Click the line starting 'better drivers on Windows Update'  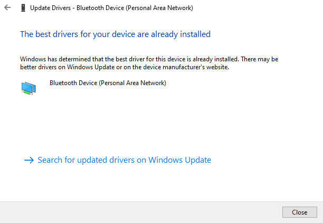[x=125, y=67]
